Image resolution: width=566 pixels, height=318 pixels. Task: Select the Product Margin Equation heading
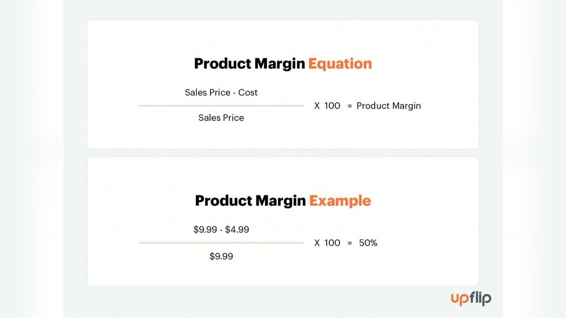pyautogui.click(x=283, y=64)
